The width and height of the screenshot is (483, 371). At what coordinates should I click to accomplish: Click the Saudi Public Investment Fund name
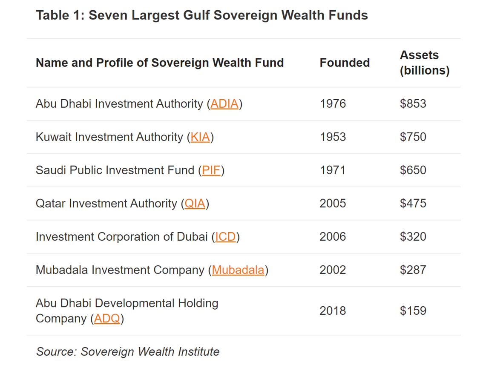(115, 170)
